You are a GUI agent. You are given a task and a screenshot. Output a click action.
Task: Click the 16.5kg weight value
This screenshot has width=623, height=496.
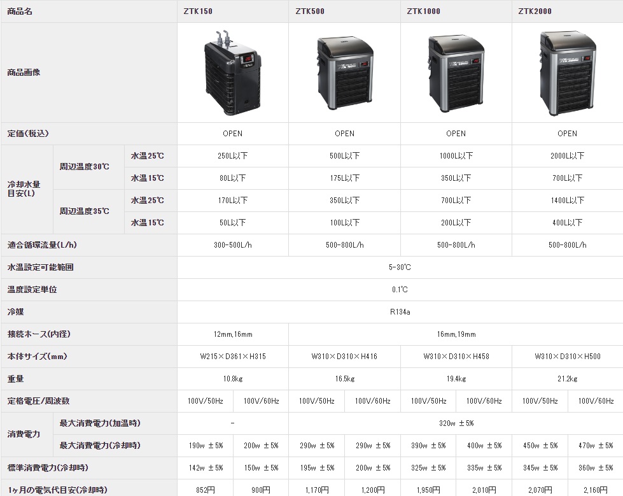click(x=345, y=378)
